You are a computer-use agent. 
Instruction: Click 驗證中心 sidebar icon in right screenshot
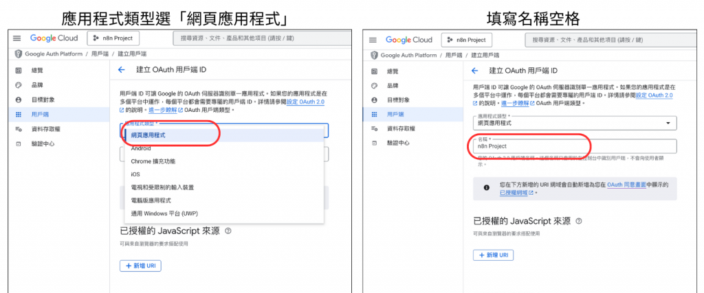click(x=374, y=143)
